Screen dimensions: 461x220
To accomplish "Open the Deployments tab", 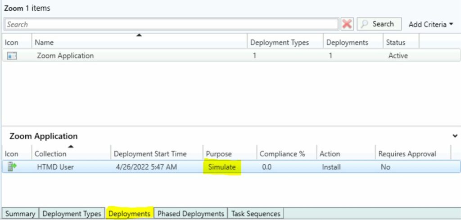I will pyautogui.click(x=129, y=214).
